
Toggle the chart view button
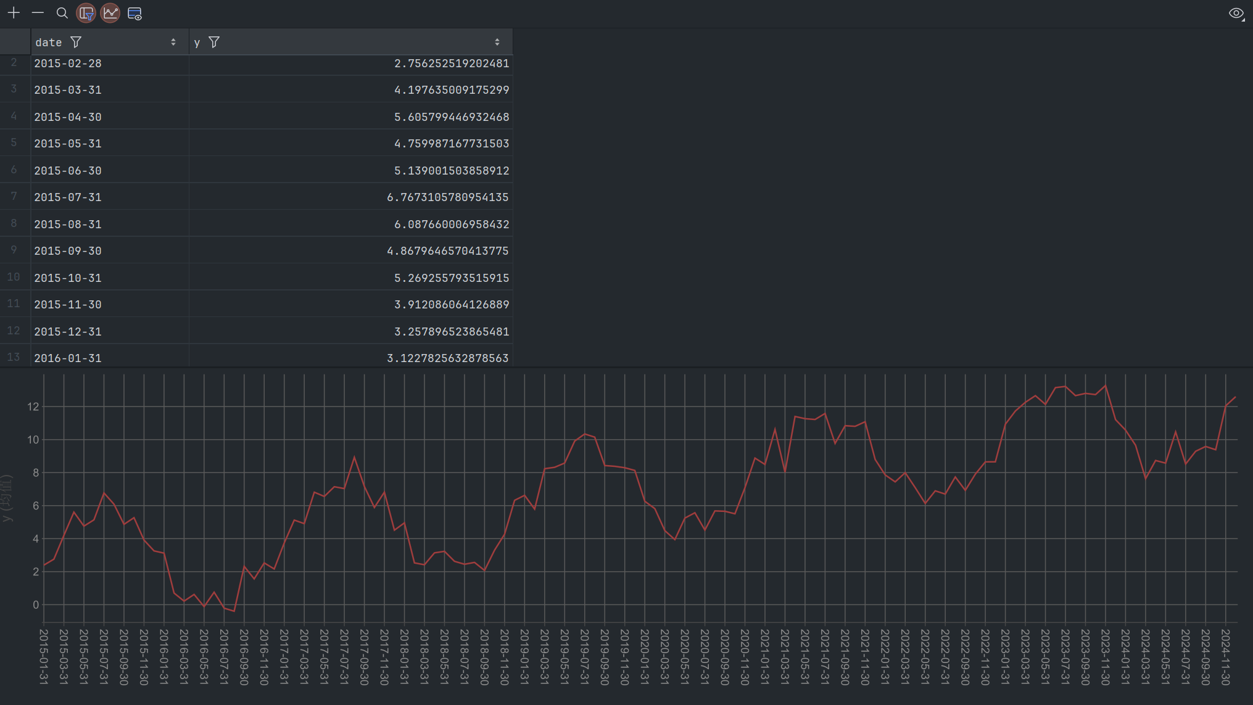pyautogui.click(x=110, y=13)
